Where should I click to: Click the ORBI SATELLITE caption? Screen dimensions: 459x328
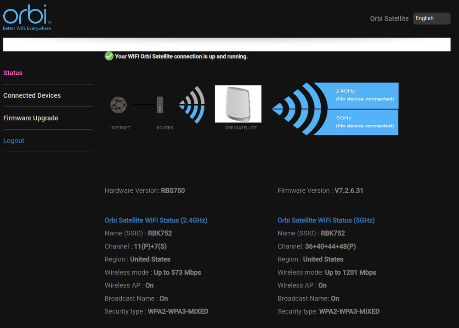click(241, 128)
